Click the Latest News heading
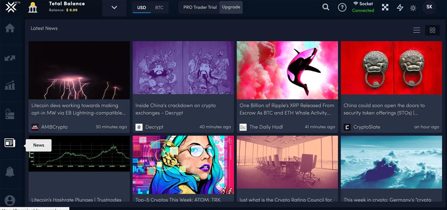447x210 pixels. (44, 28)
